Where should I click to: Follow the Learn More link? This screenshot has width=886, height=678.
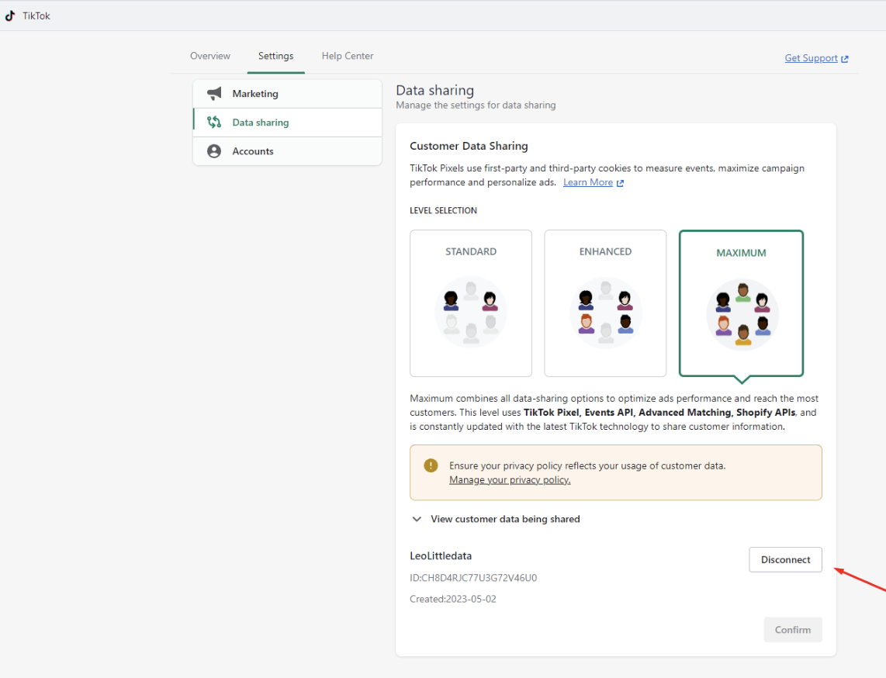[x=587, y=182]
